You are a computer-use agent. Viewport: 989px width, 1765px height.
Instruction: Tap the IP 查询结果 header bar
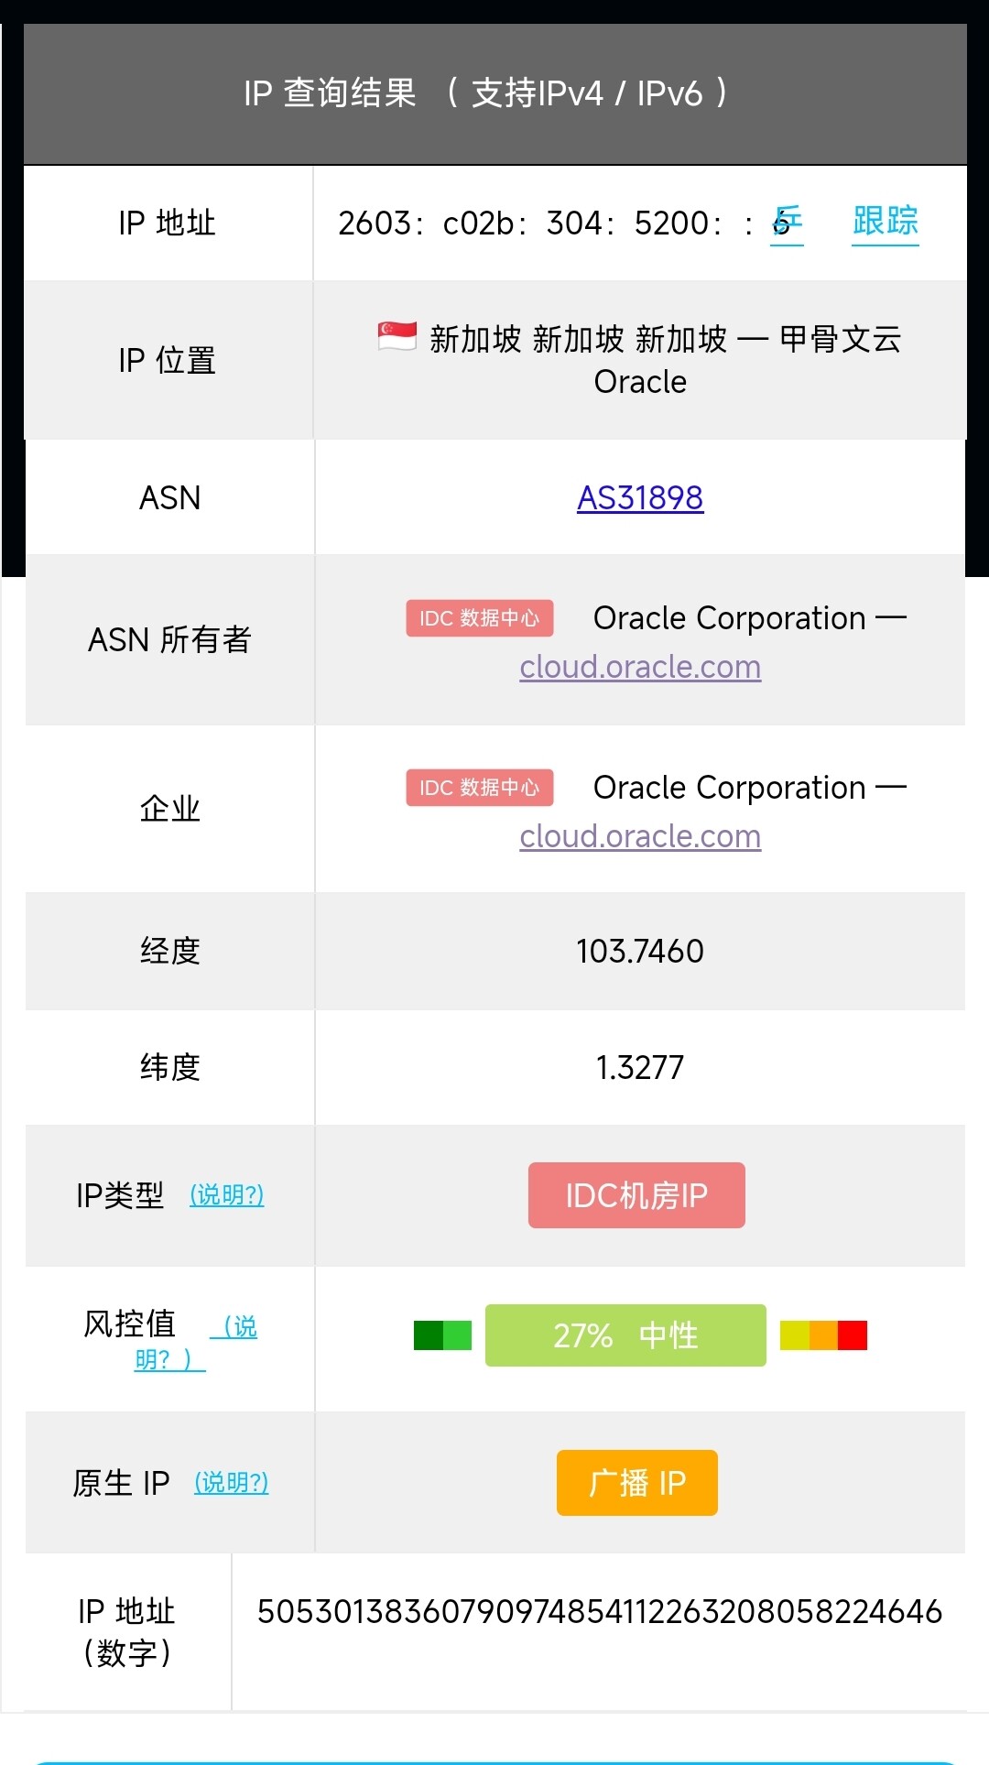coord(495,93)
